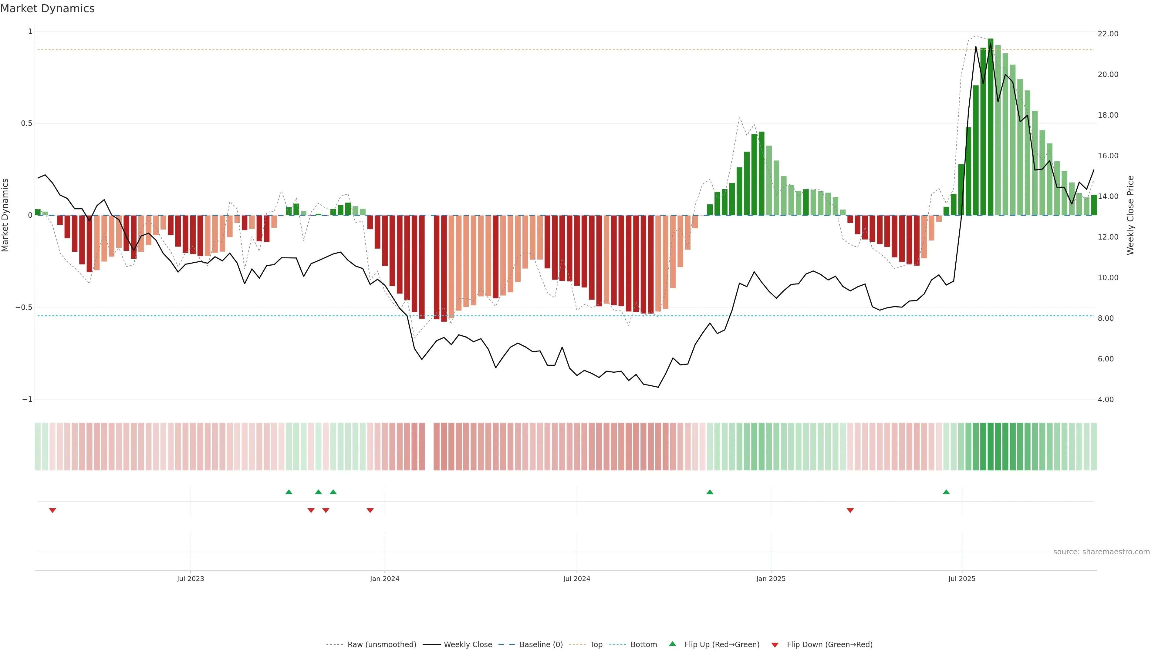Click the Market Dynamics chart title
Screen dimensions: 1165x655
tap(48, 8)
